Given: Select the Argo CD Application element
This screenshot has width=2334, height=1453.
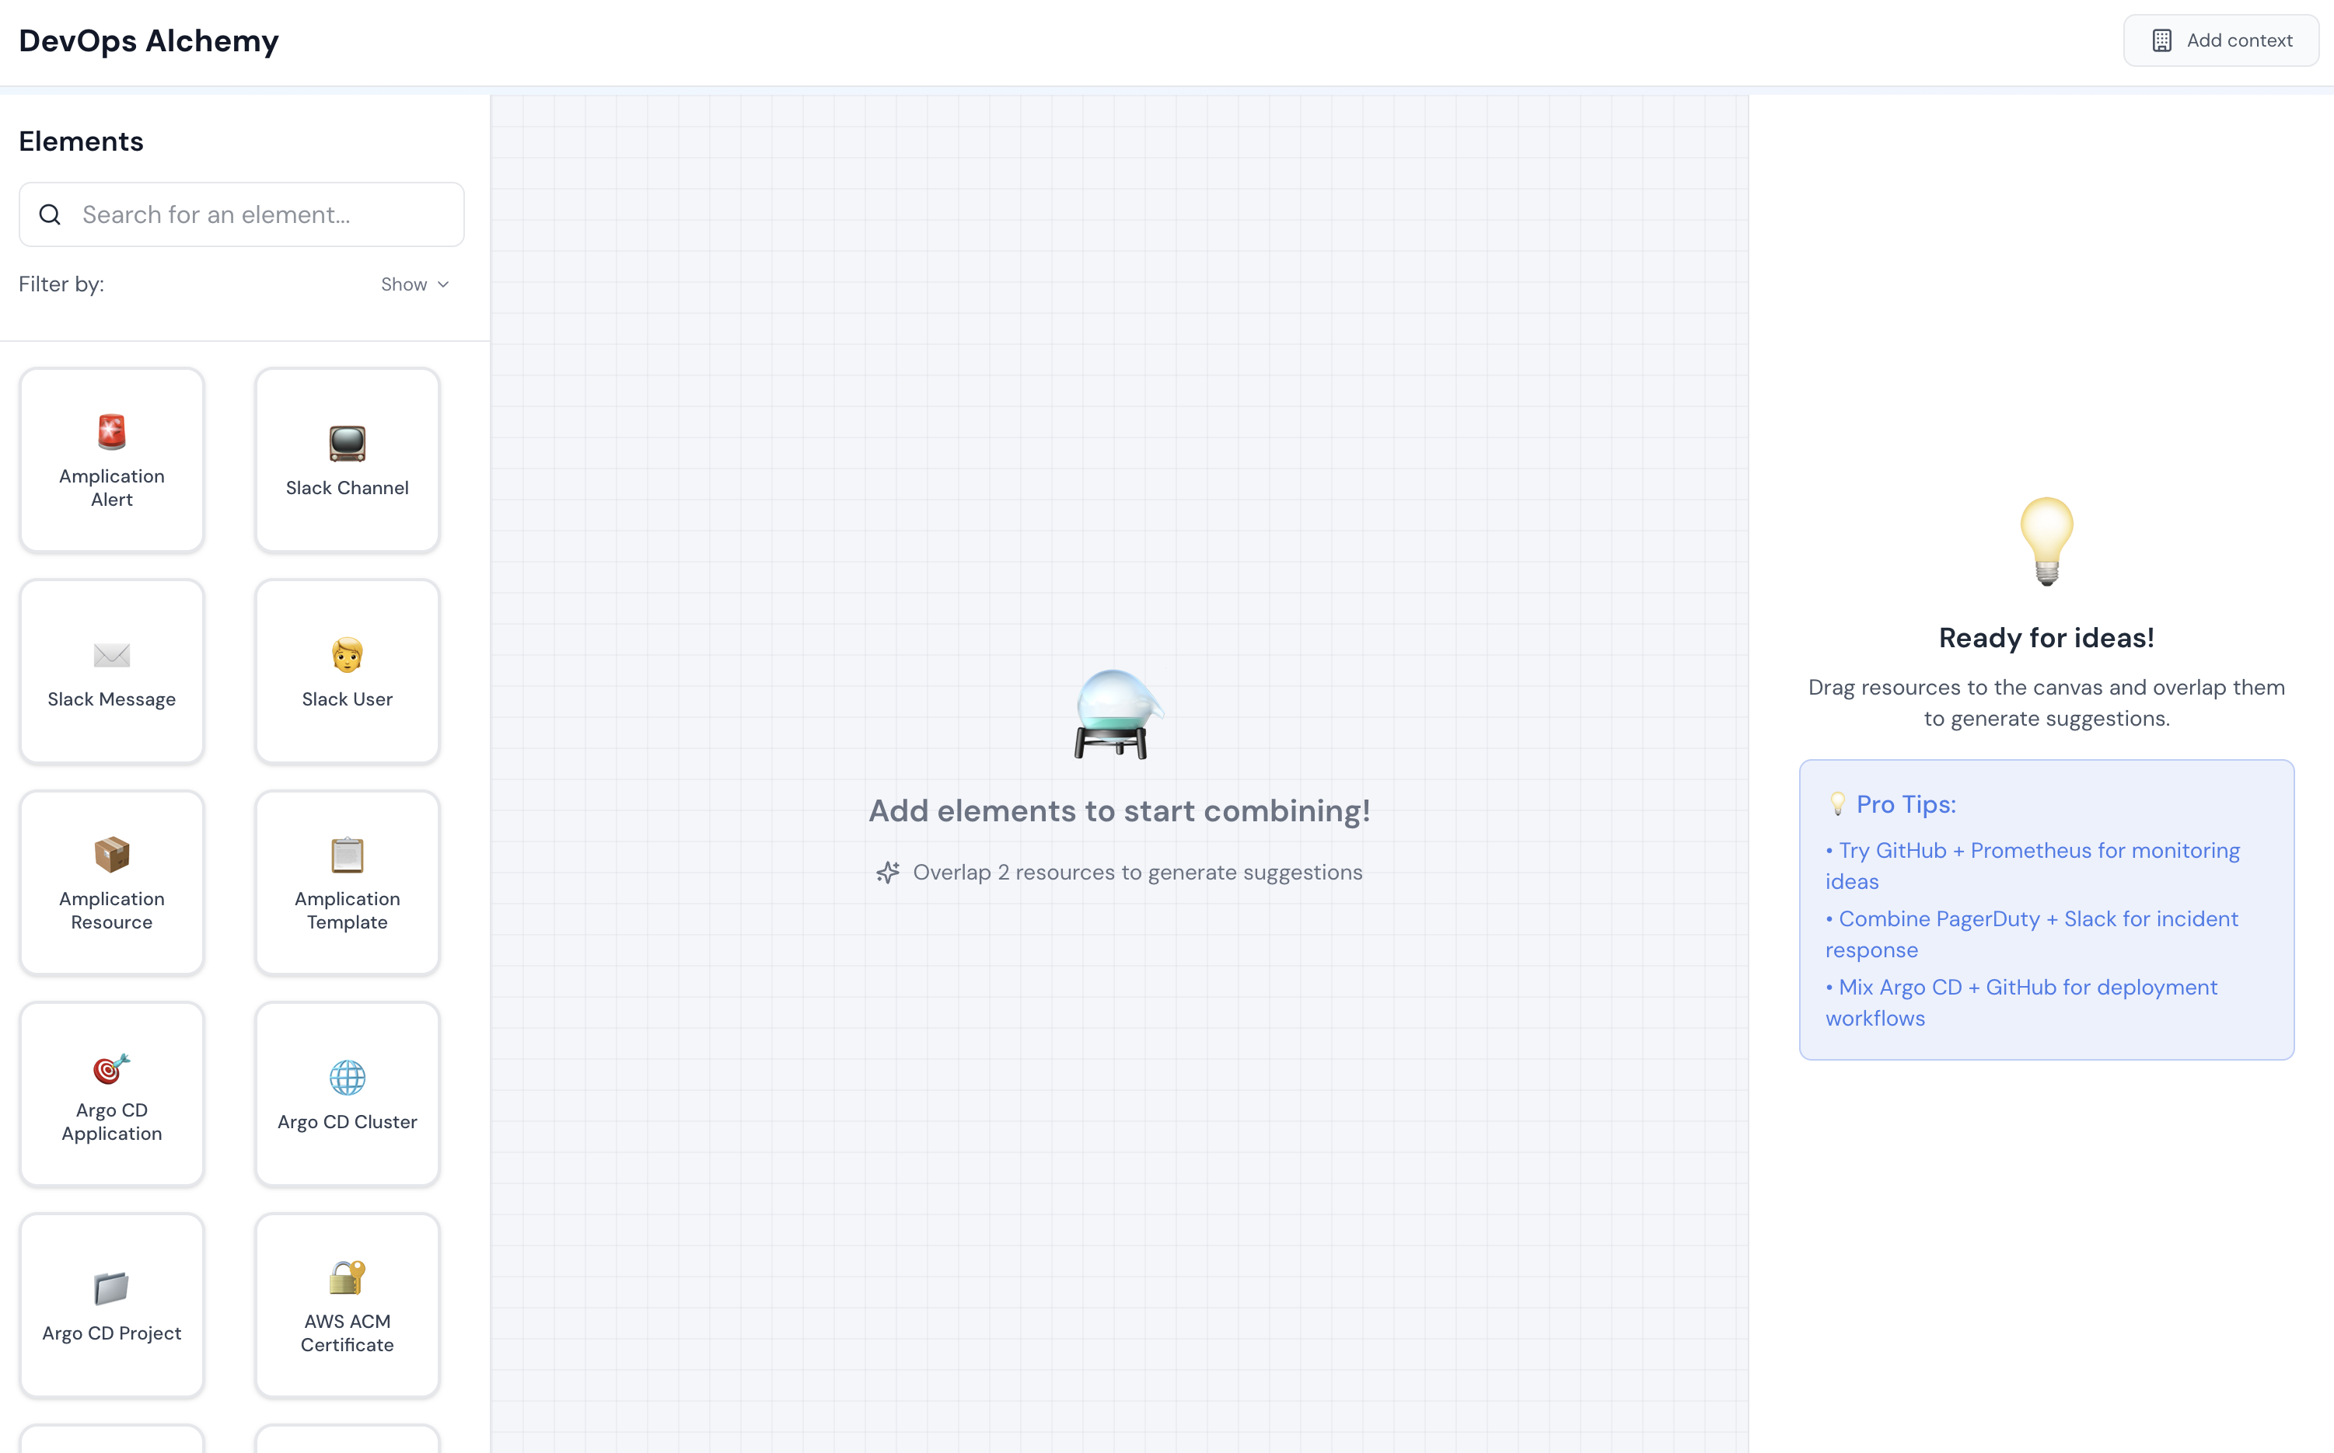Looking at the screenshot, I should point(111,1093).
